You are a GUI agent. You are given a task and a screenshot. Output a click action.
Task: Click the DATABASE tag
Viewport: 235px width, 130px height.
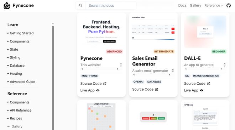pyautogui.click(x=154, y=82)
